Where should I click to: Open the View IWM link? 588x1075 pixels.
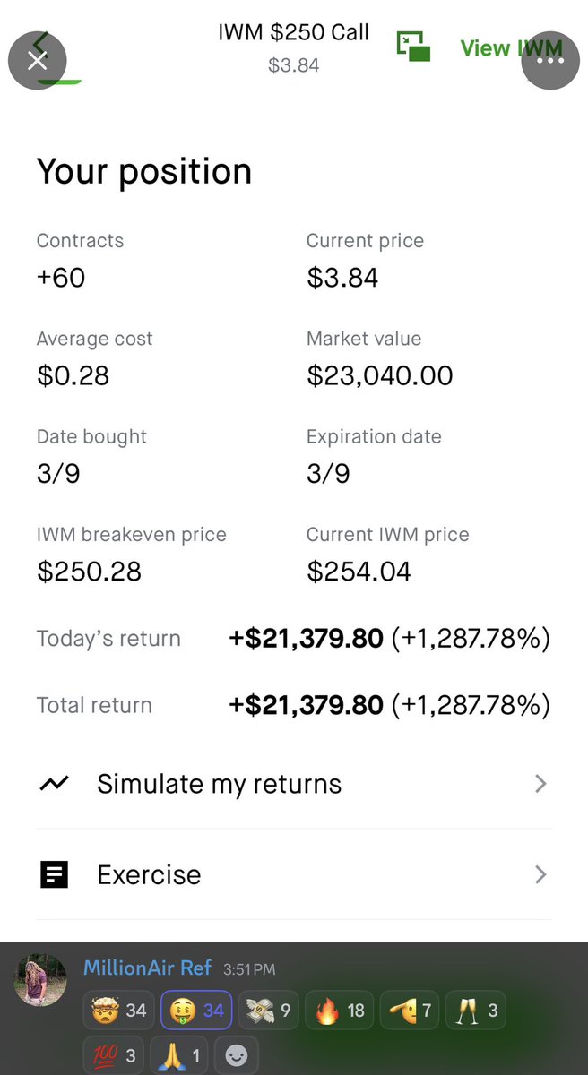click(511, 48)
